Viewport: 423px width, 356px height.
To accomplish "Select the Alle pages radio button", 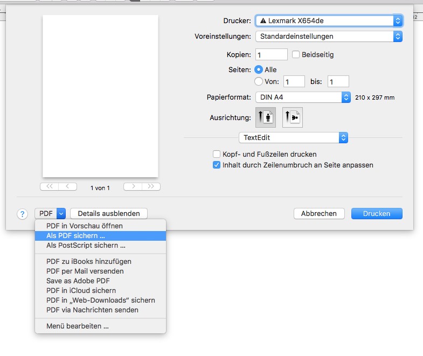I will (259, 69).
